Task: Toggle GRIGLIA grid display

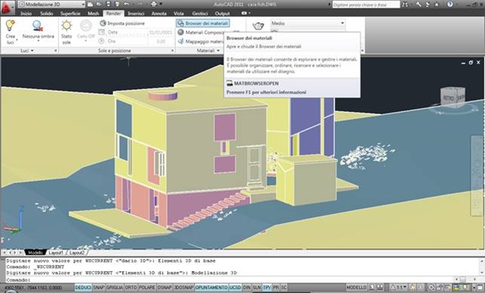Action: point(114,288)
